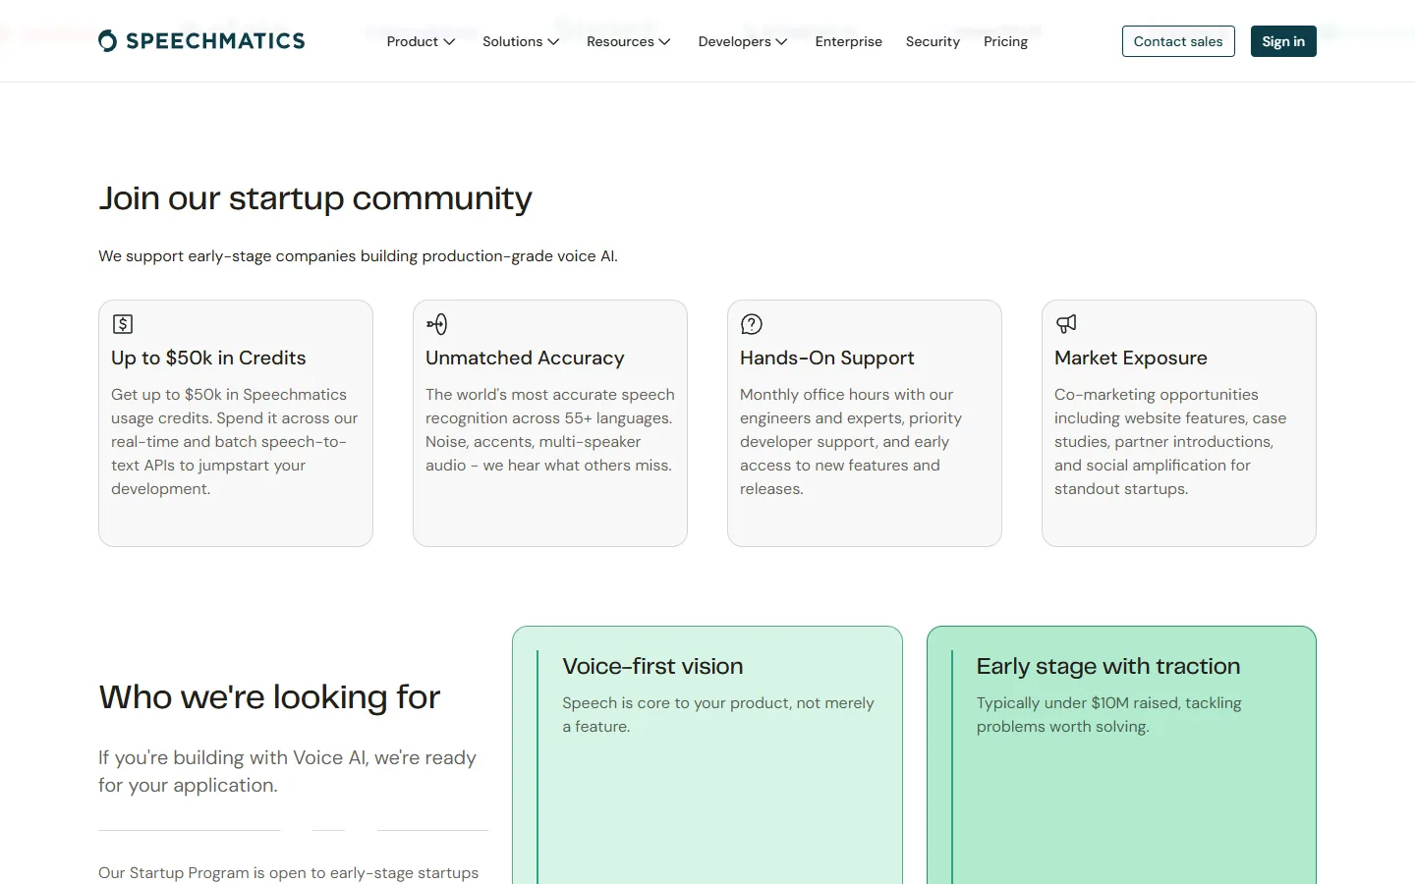Click the 'Typically under $10M raised' text
1415x884 pixels.
coord(1109,715)
